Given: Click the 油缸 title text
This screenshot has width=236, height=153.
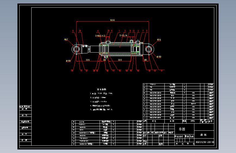Looking at the screenshot, I should coord(203,135).
